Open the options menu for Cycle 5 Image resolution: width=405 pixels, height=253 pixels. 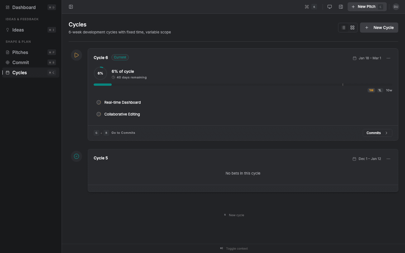click(x=388, y=159)
